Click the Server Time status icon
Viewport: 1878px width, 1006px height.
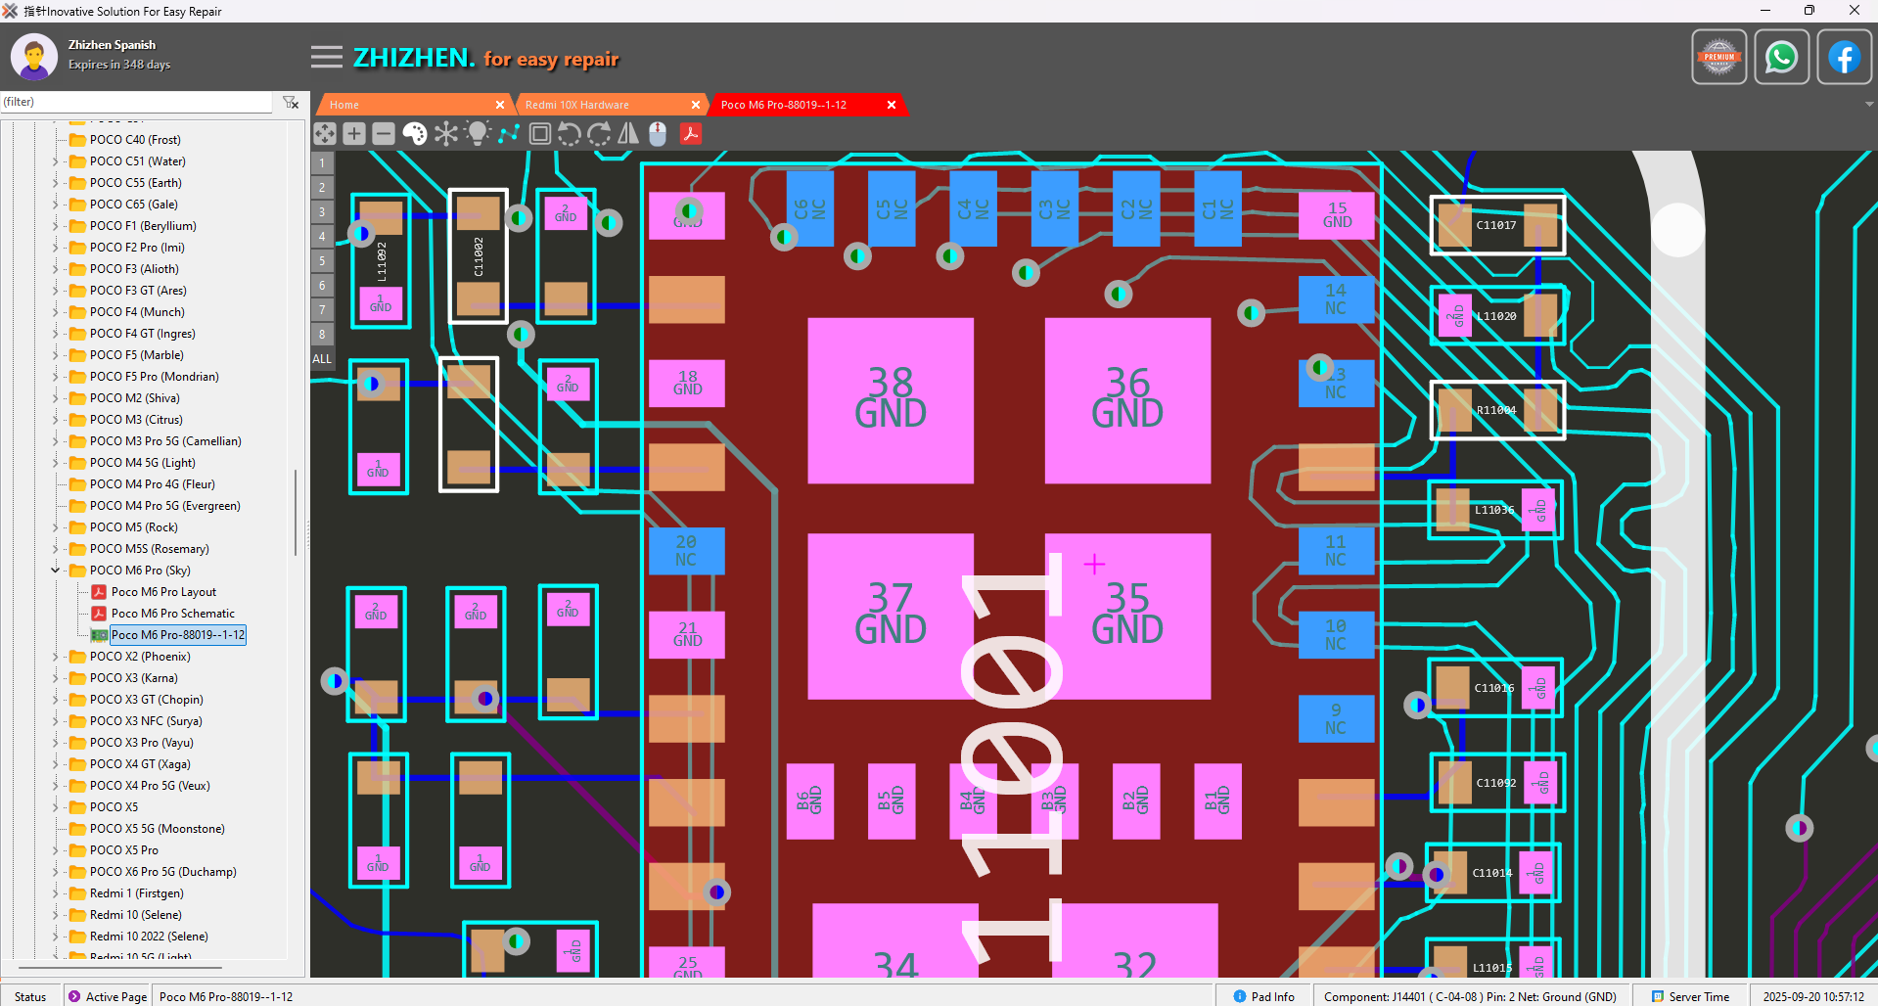(1658, 996)
